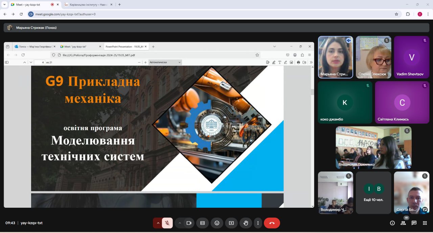Go back in Chrome

(x=5, y=14)
